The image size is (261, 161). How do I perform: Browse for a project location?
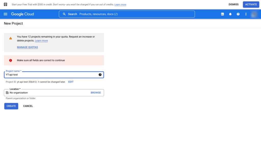96,93
